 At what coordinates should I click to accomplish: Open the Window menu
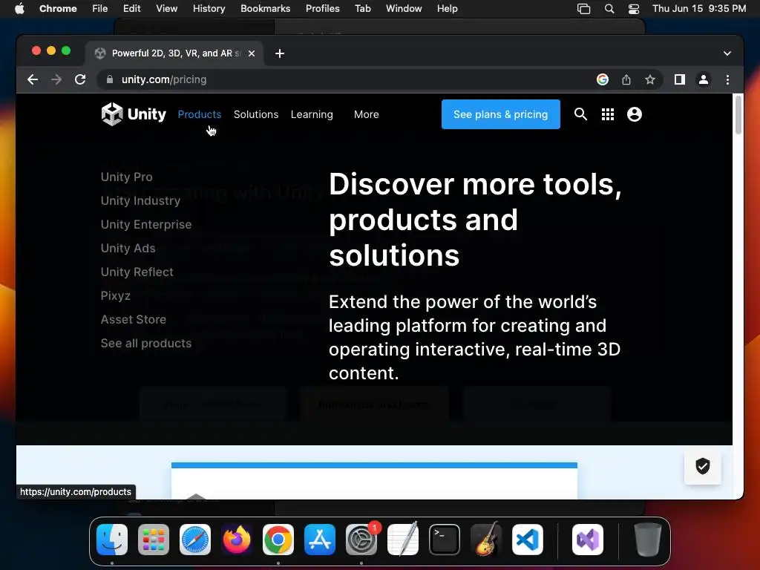(x=404, y=8)
